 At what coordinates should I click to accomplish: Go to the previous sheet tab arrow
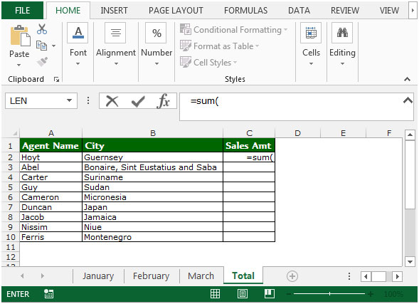[22, 276]
